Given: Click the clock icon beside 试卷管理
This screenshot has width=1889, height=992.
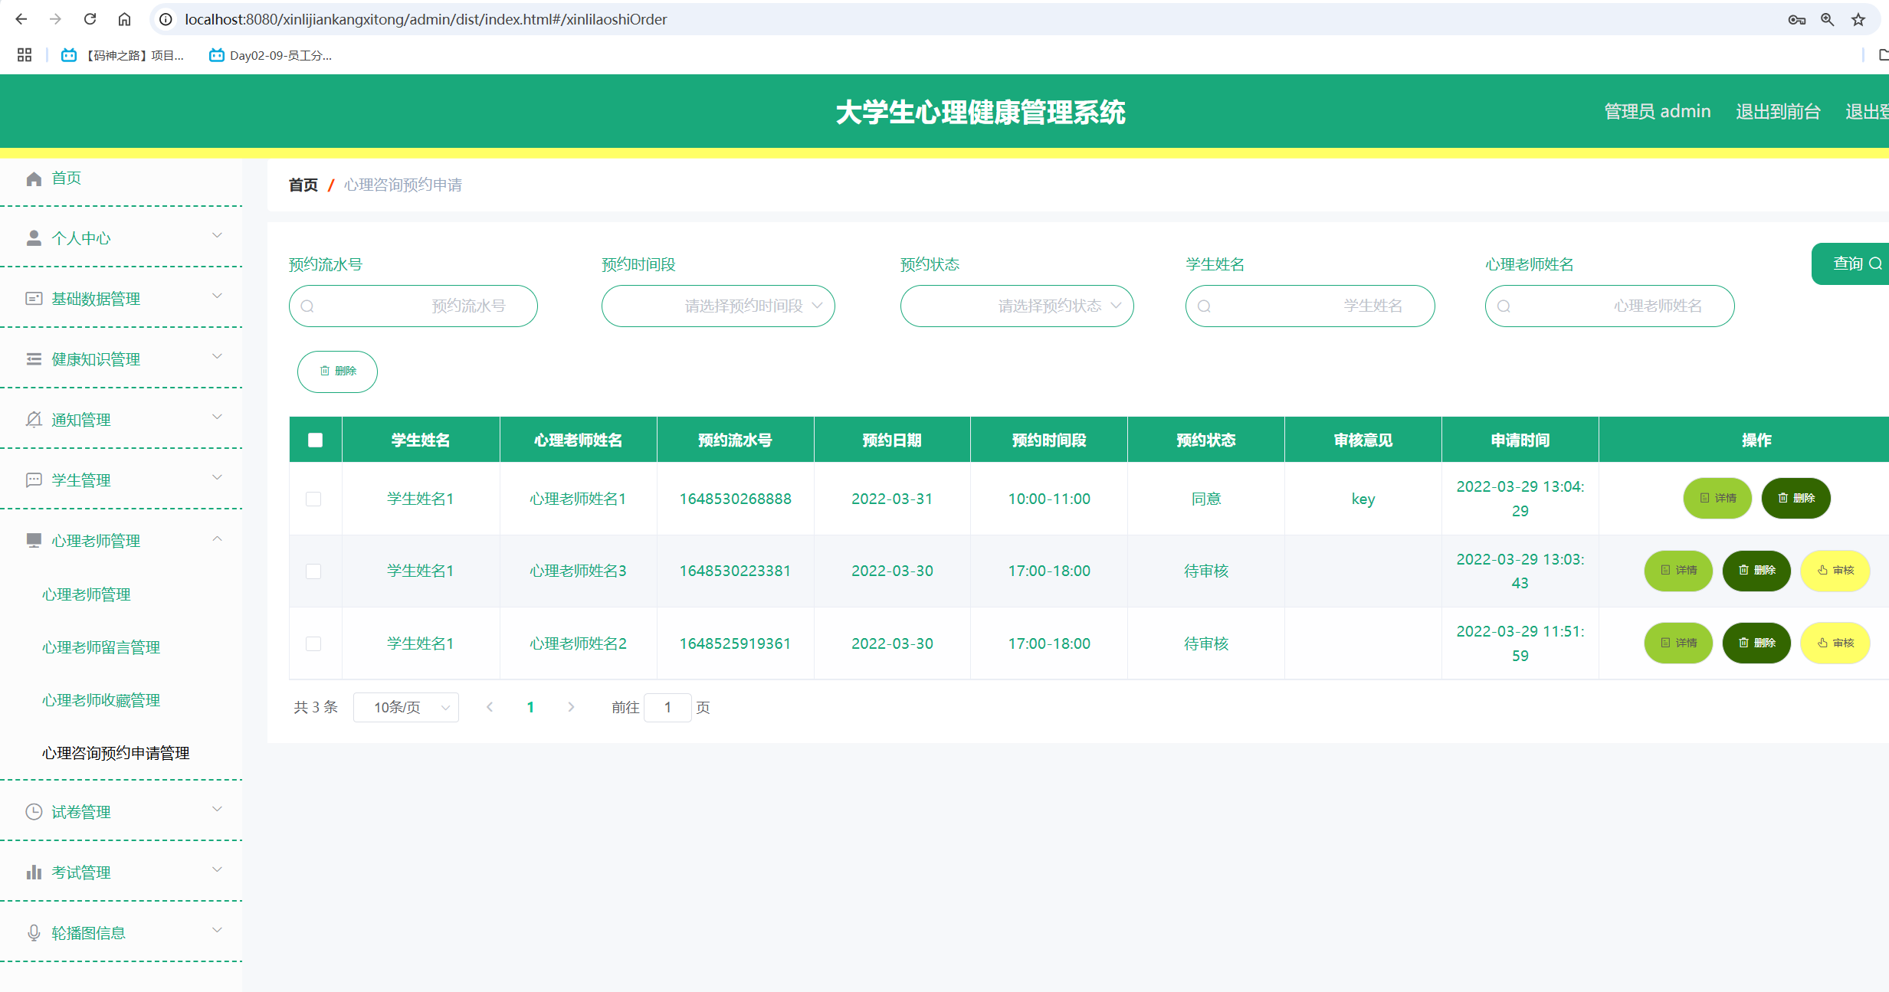Looking at the screenshot, I should pyautogui.click(x=34, y=812).
